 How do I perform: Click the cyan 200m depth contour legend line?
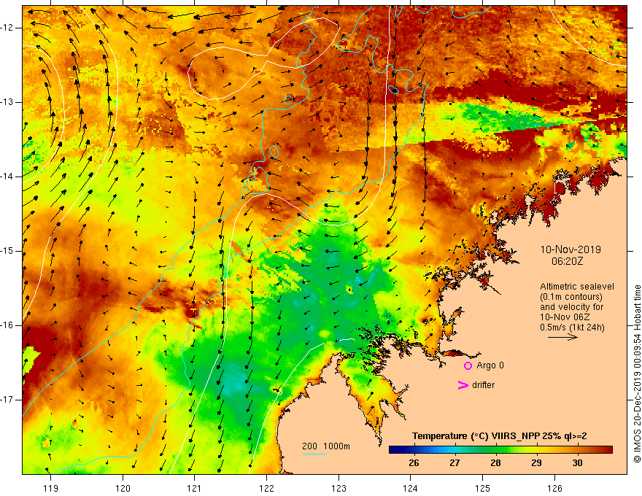pos(314,454)
